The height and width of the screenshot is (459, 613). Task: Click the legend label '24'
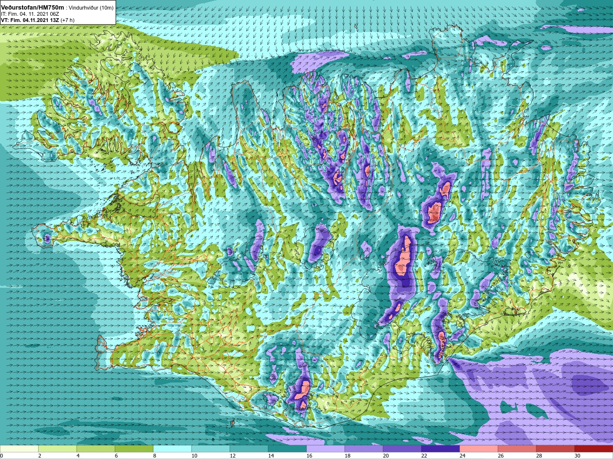coord(463,456)
